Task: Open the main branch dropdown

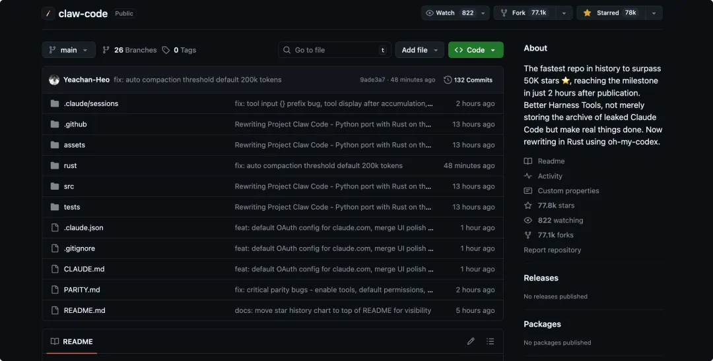Action: coord(69,50)
